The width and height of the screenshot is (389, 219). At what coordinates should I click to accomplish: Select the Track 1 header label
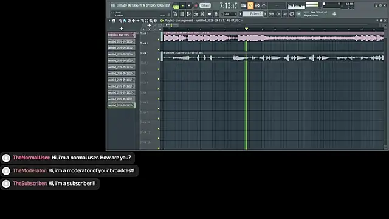[x=145, y=33]
